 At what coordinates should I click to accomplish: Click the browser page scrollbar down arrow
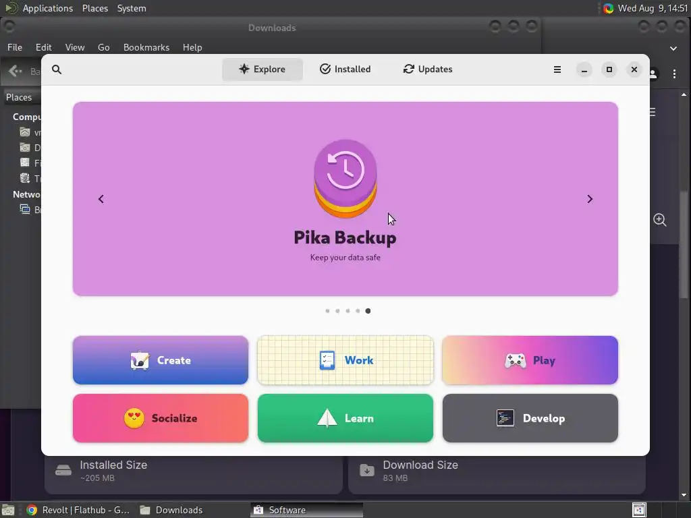(x=684, y=495)
